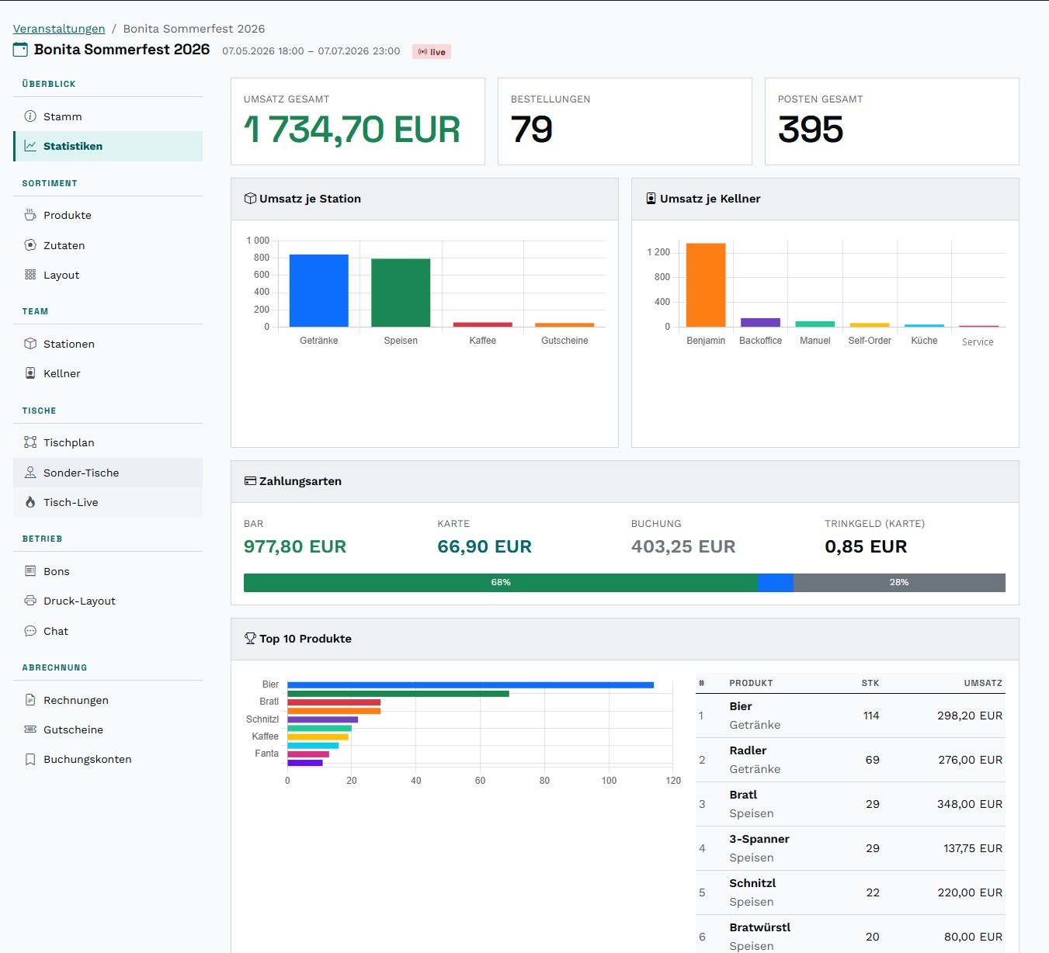
Task: Click the Zutaten circle icon
Action: (x=30, y=245)
